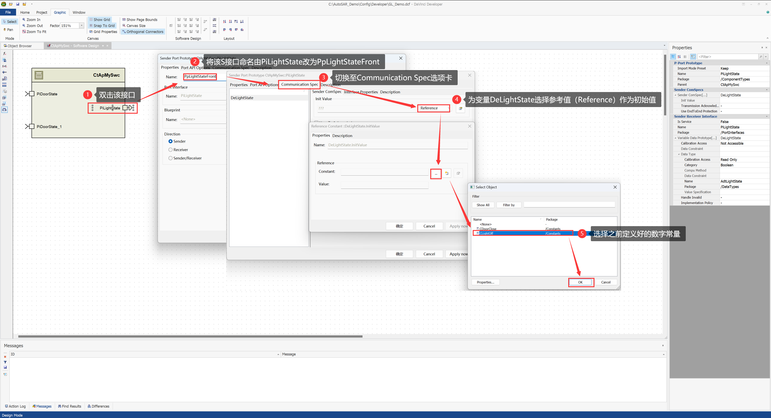Select the Receiver direction radio button
Image resolution: width=771 pixels, height=418 pixels.
171,150
